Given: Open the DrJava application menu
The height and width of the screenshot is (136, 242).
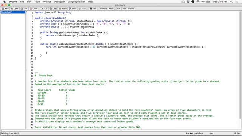Looking at the screenshot, I should [x=13, y=2].
